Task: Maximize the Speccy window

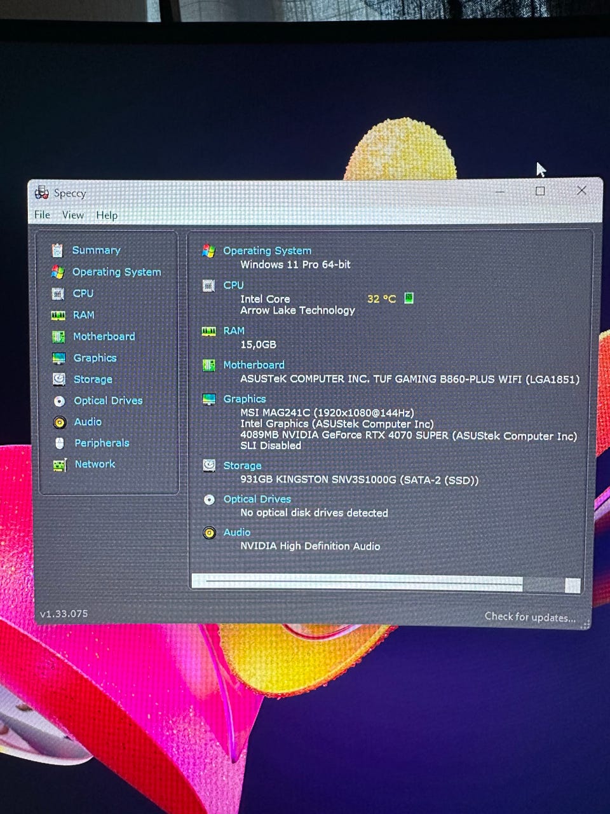Action: pos(540,191)
